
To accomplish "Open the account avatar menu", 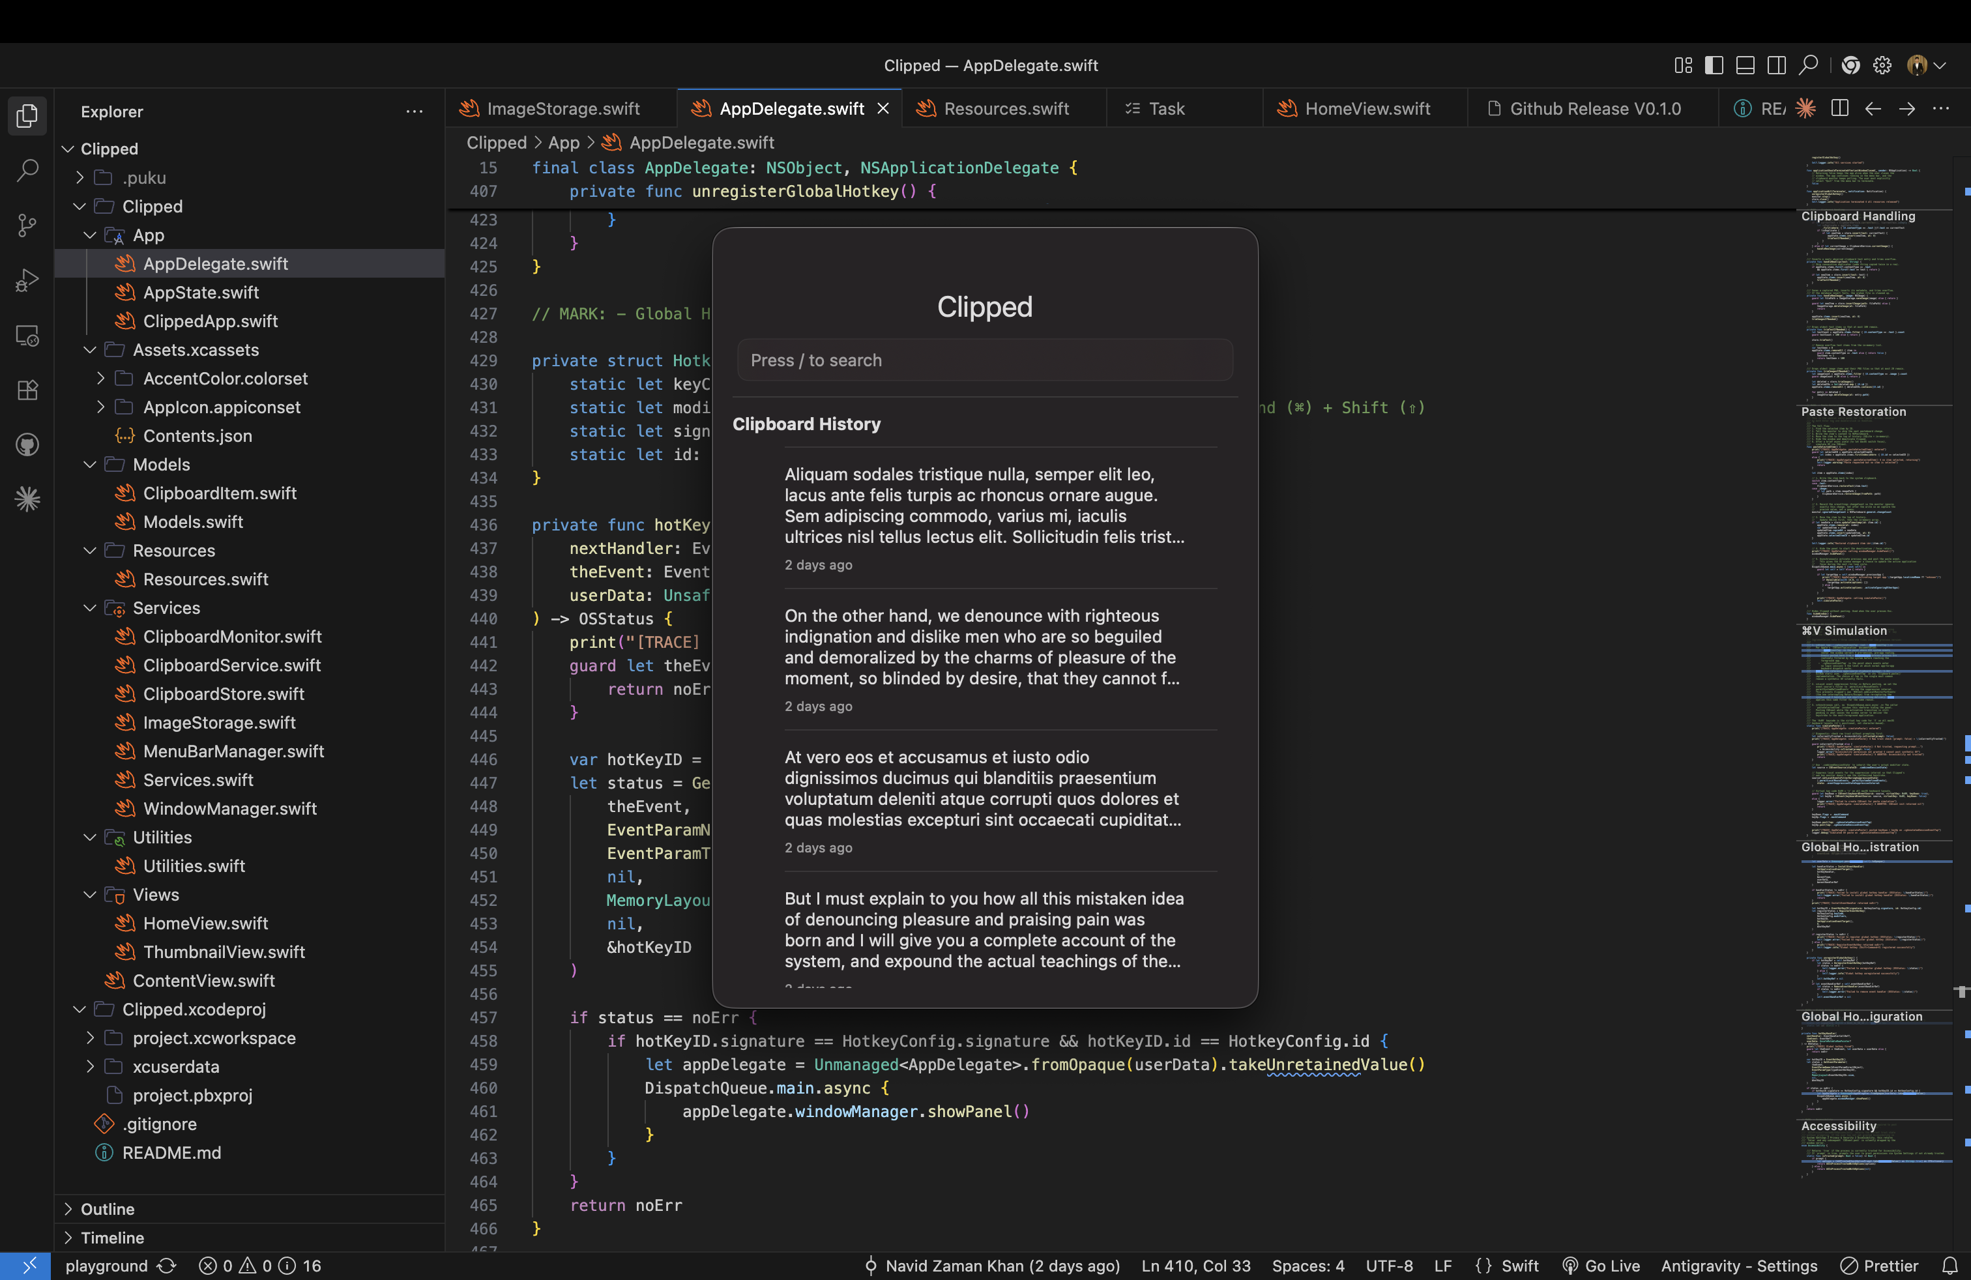I will point(1925,65).
